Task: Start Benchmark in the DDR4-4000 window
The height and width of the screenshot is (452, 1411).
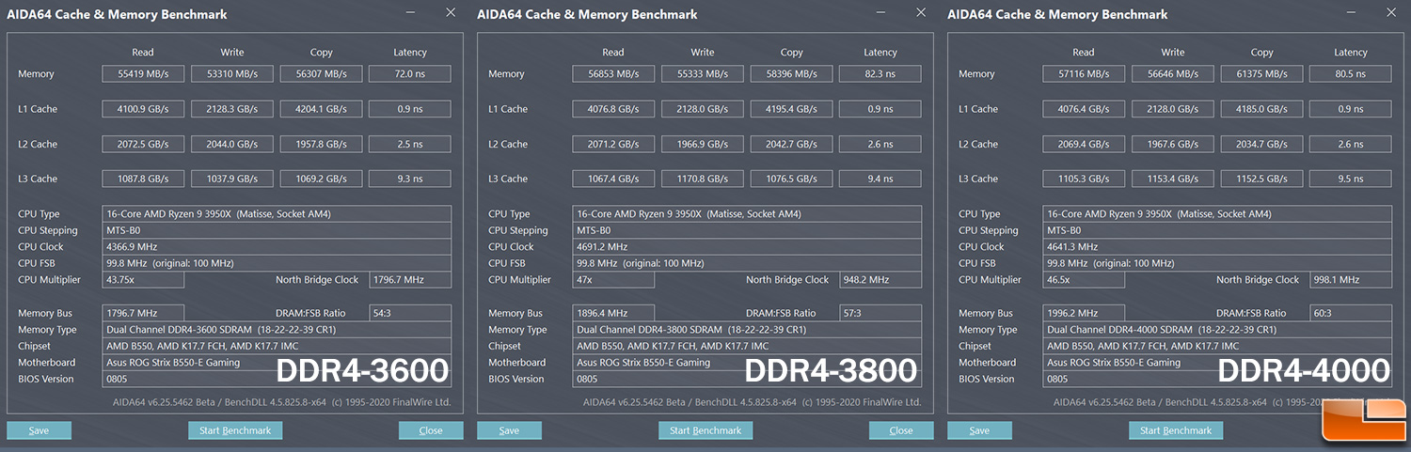Action: pos(1176,430)
